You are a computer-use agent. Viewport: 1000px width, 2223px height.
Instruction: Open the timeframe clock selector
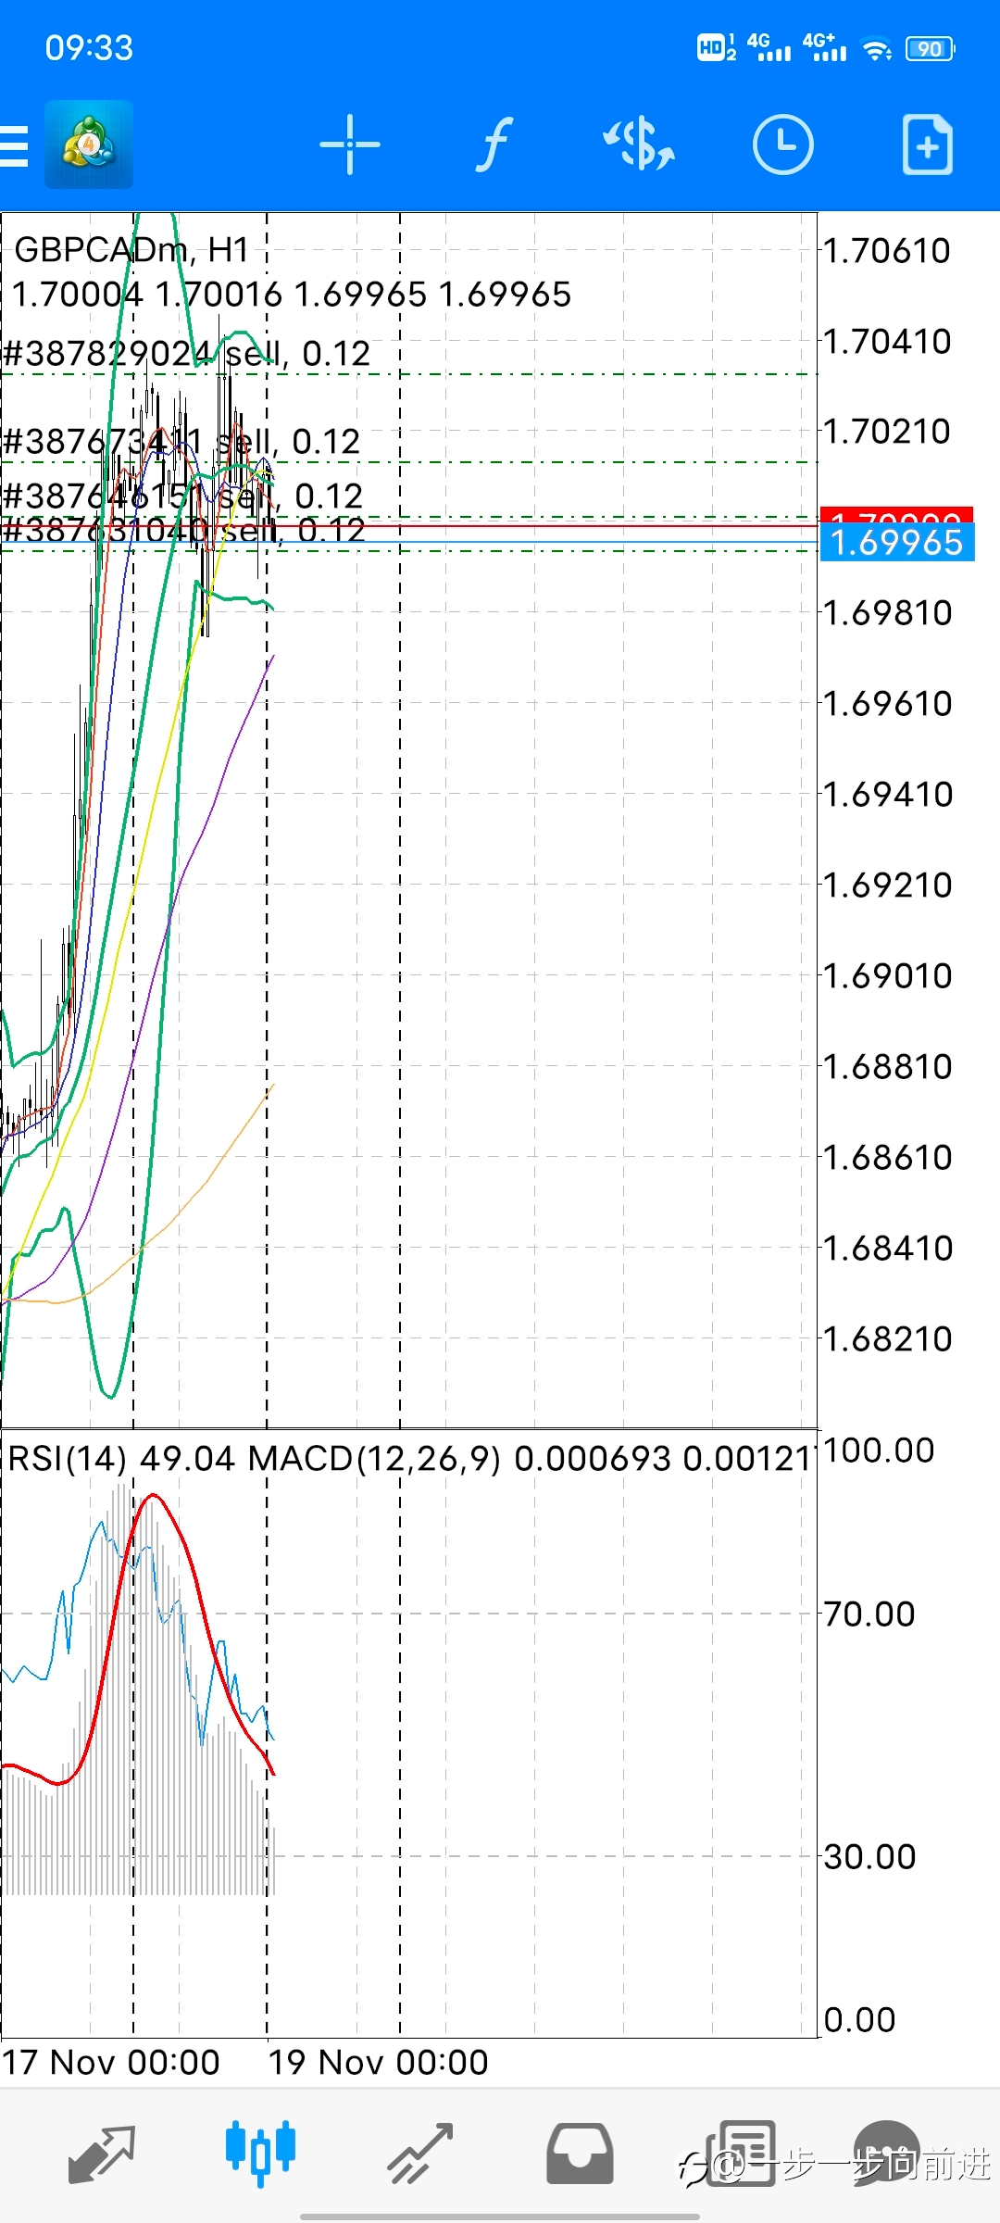pyautogui.click(x=783, y=144)
